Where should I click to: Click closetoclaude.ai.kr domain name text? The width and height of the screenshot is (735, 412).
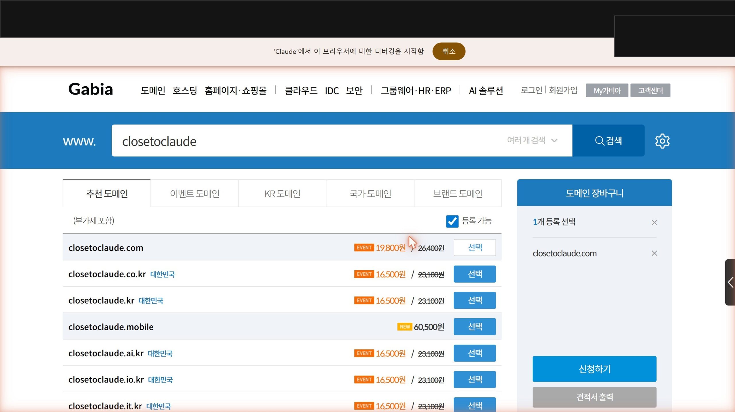pyautogui.click(x=106, y=353)
